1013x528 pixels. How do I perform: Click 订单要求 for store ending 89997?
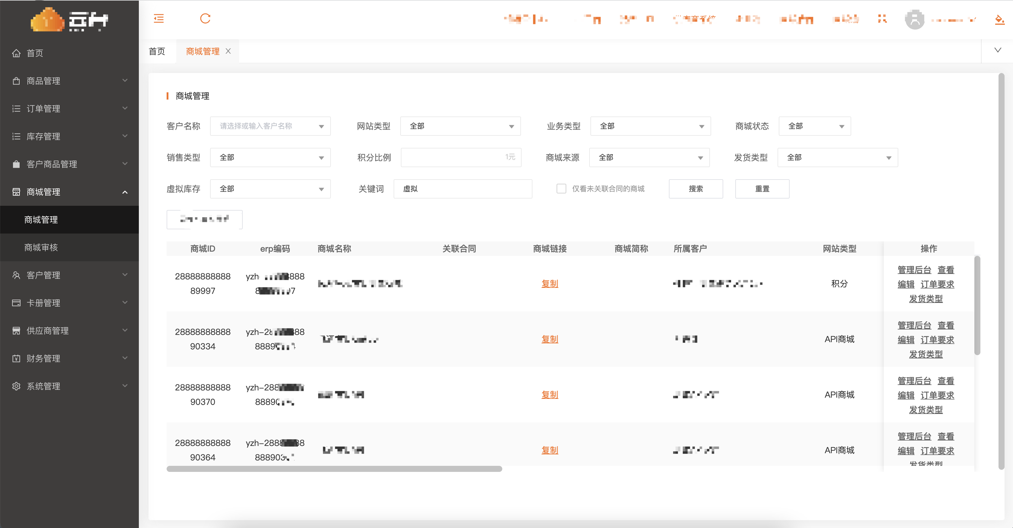click(x=938, y=284)
